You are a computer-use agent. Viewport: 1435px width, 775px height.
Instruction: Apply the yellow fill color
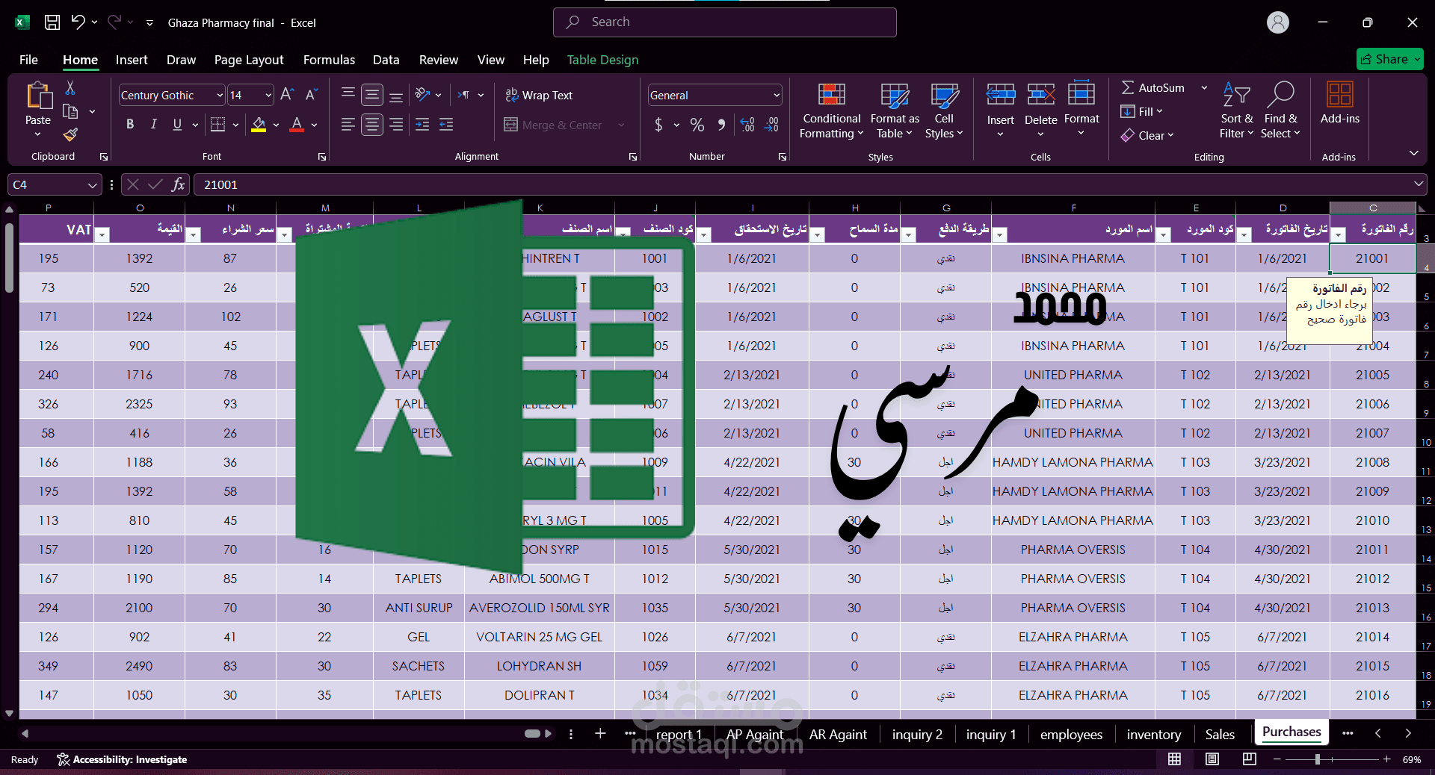259,125
